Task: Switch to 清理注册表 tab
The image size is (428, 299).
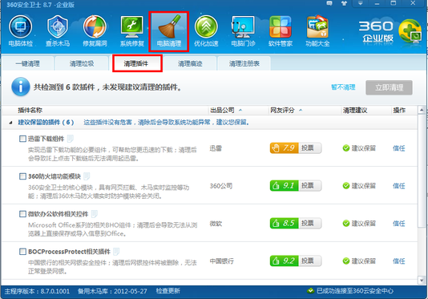Action: coord(244,63)
